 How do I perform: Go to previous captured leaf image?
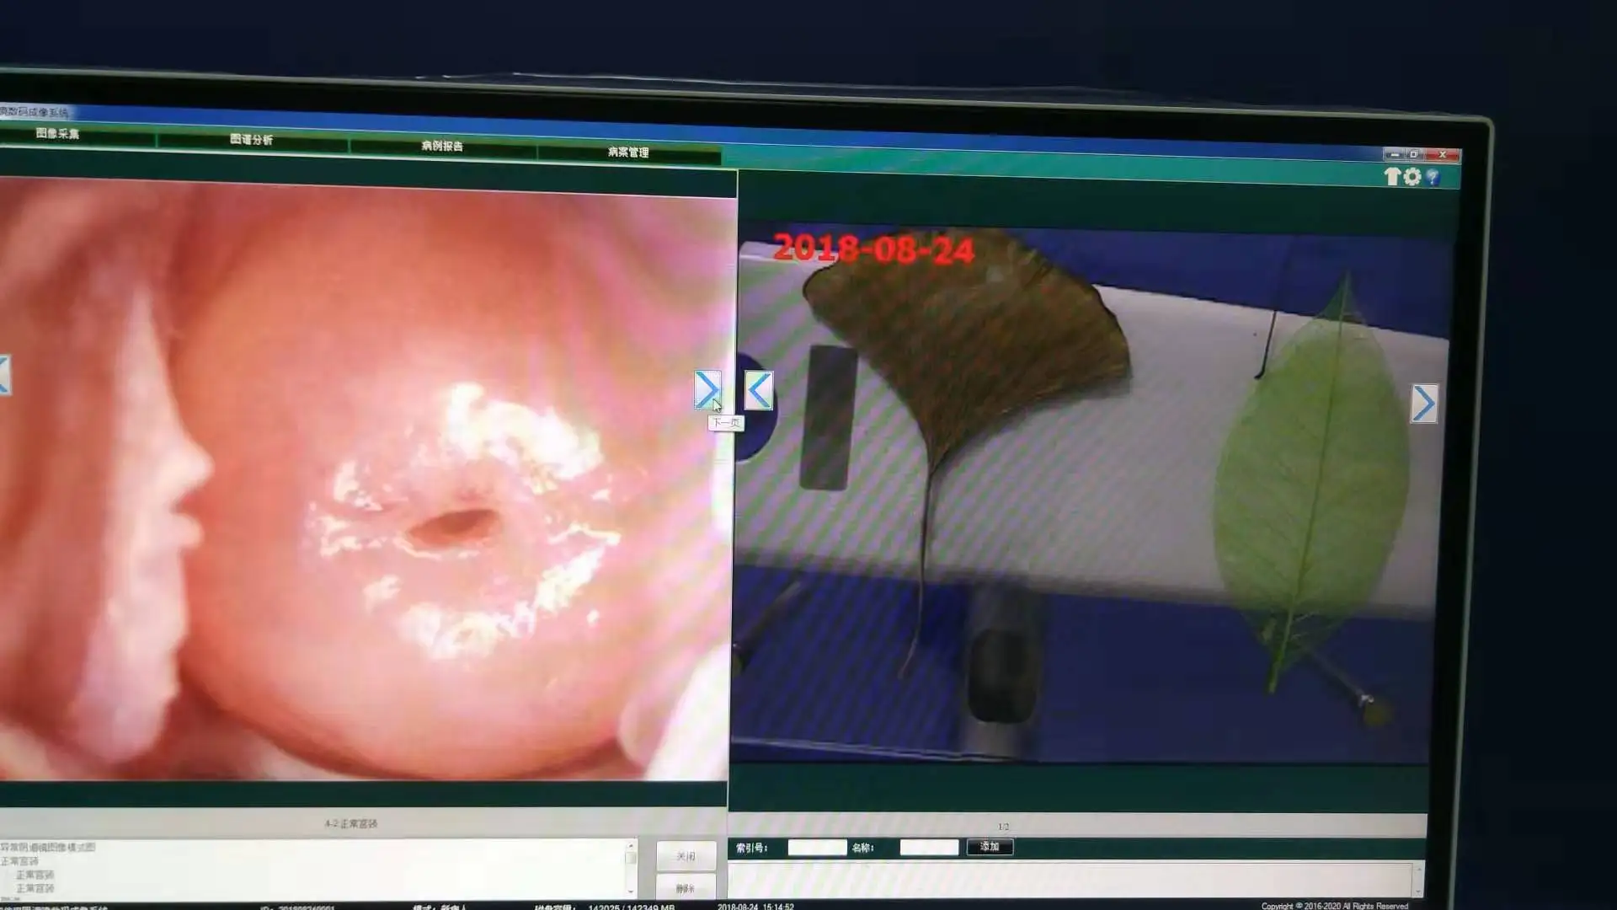(759, 390)
